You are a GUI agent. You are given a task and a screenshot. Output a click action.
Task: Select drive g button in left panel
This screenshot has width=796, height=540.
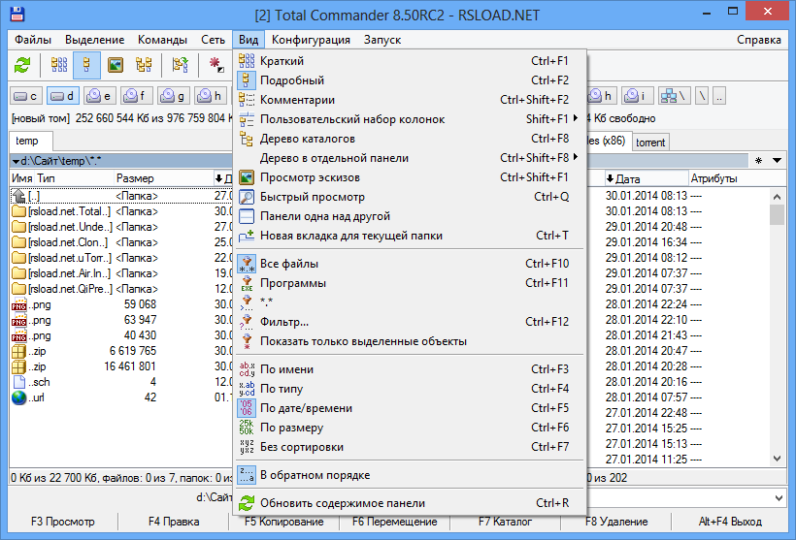173,96
